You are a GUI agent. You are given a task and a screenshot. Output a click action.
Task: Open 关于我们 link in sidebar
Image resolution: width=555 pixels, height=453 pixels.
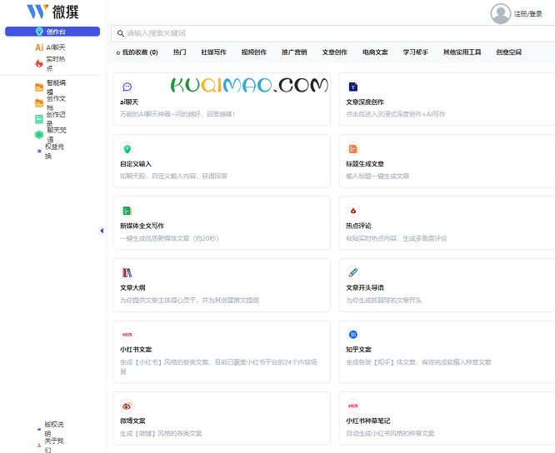pos(54,445)
